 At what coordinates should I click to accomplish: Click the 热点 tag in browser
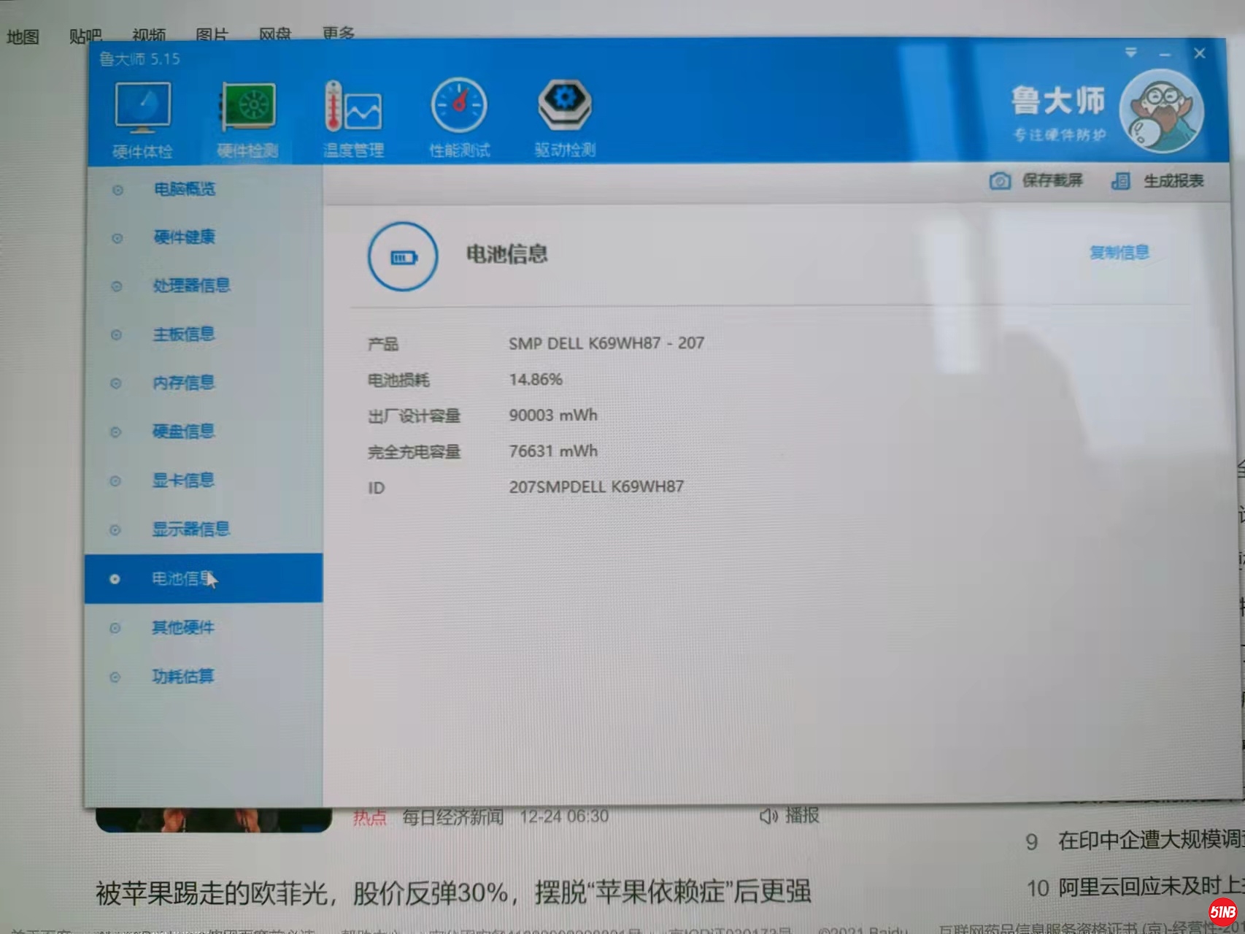point(369,818)
